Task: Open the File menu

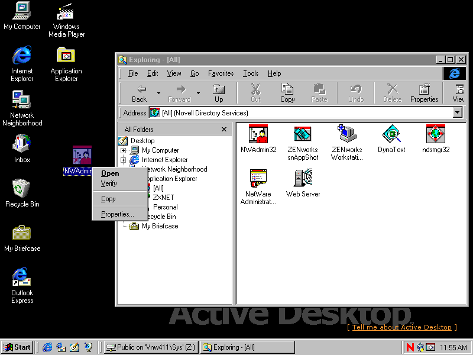Action: (x=132, y=73)
